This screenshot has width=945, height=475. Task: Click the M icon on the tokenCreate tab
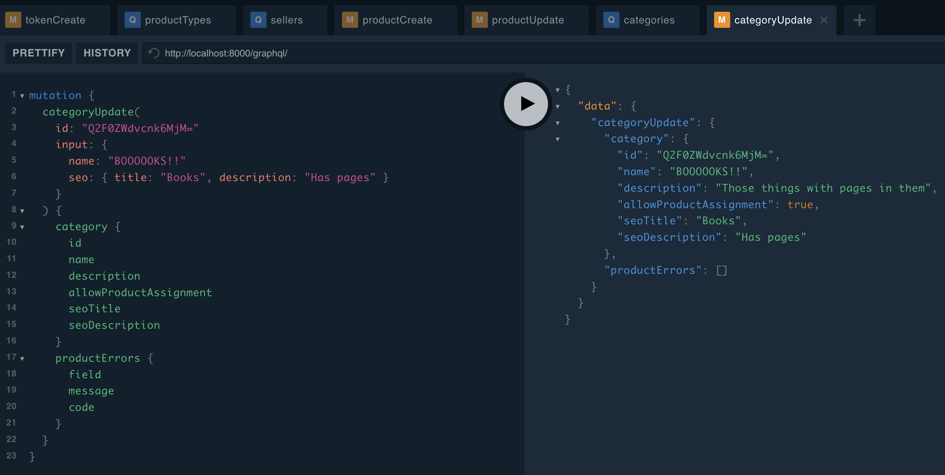point(13,20)
